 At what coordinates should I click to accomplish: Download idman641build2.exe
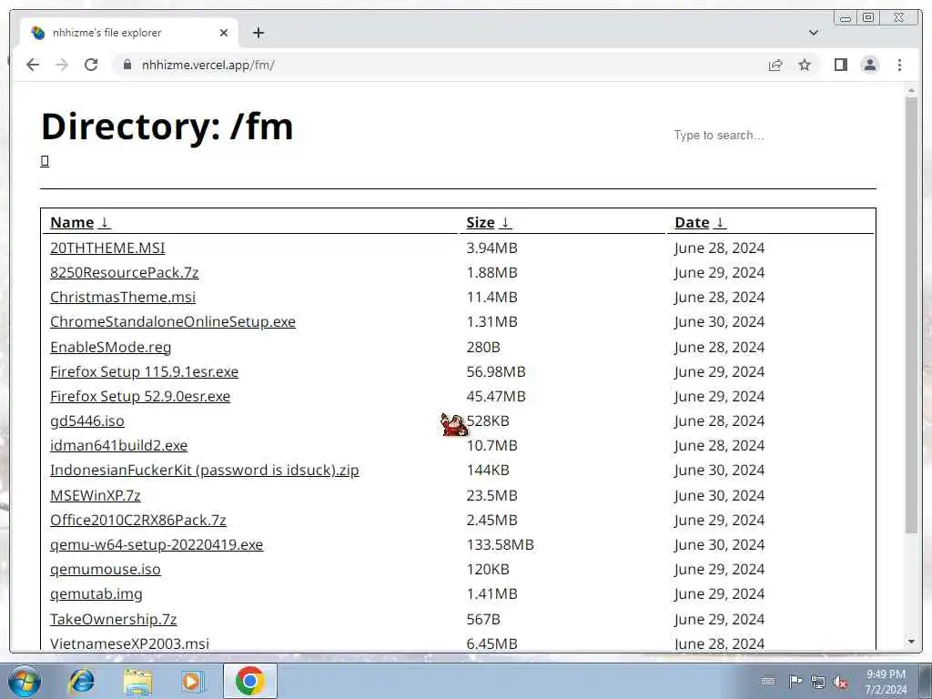[119, 446]
